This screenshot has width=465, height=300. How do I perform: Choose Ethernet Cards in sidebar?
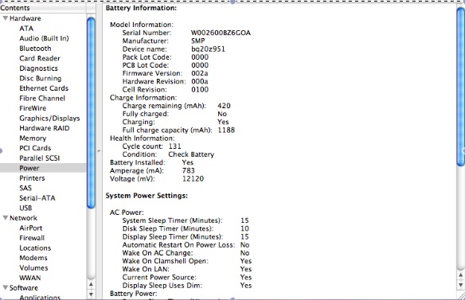point(44,88)
